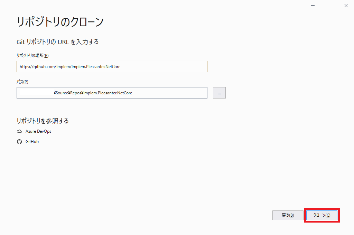Close the clone repository dialog
354x235 pixels.
(x=346, y=6)
